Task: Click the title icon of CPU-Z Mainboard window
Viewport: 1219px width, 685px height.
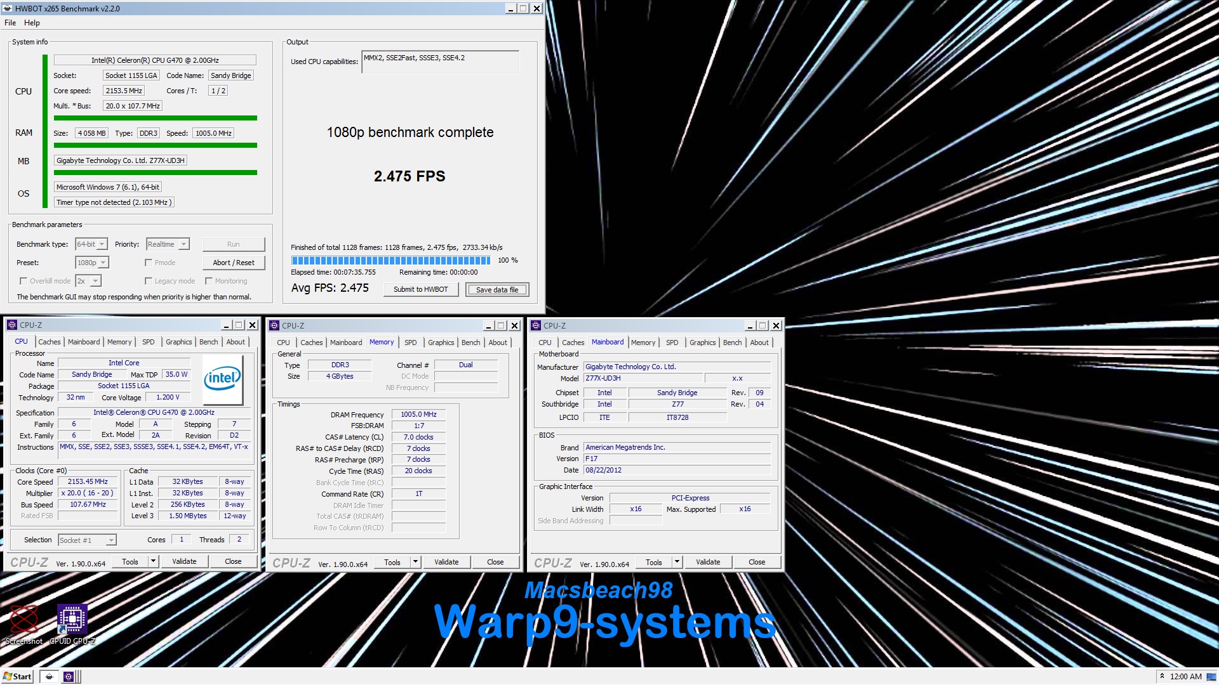Action: 536,325
